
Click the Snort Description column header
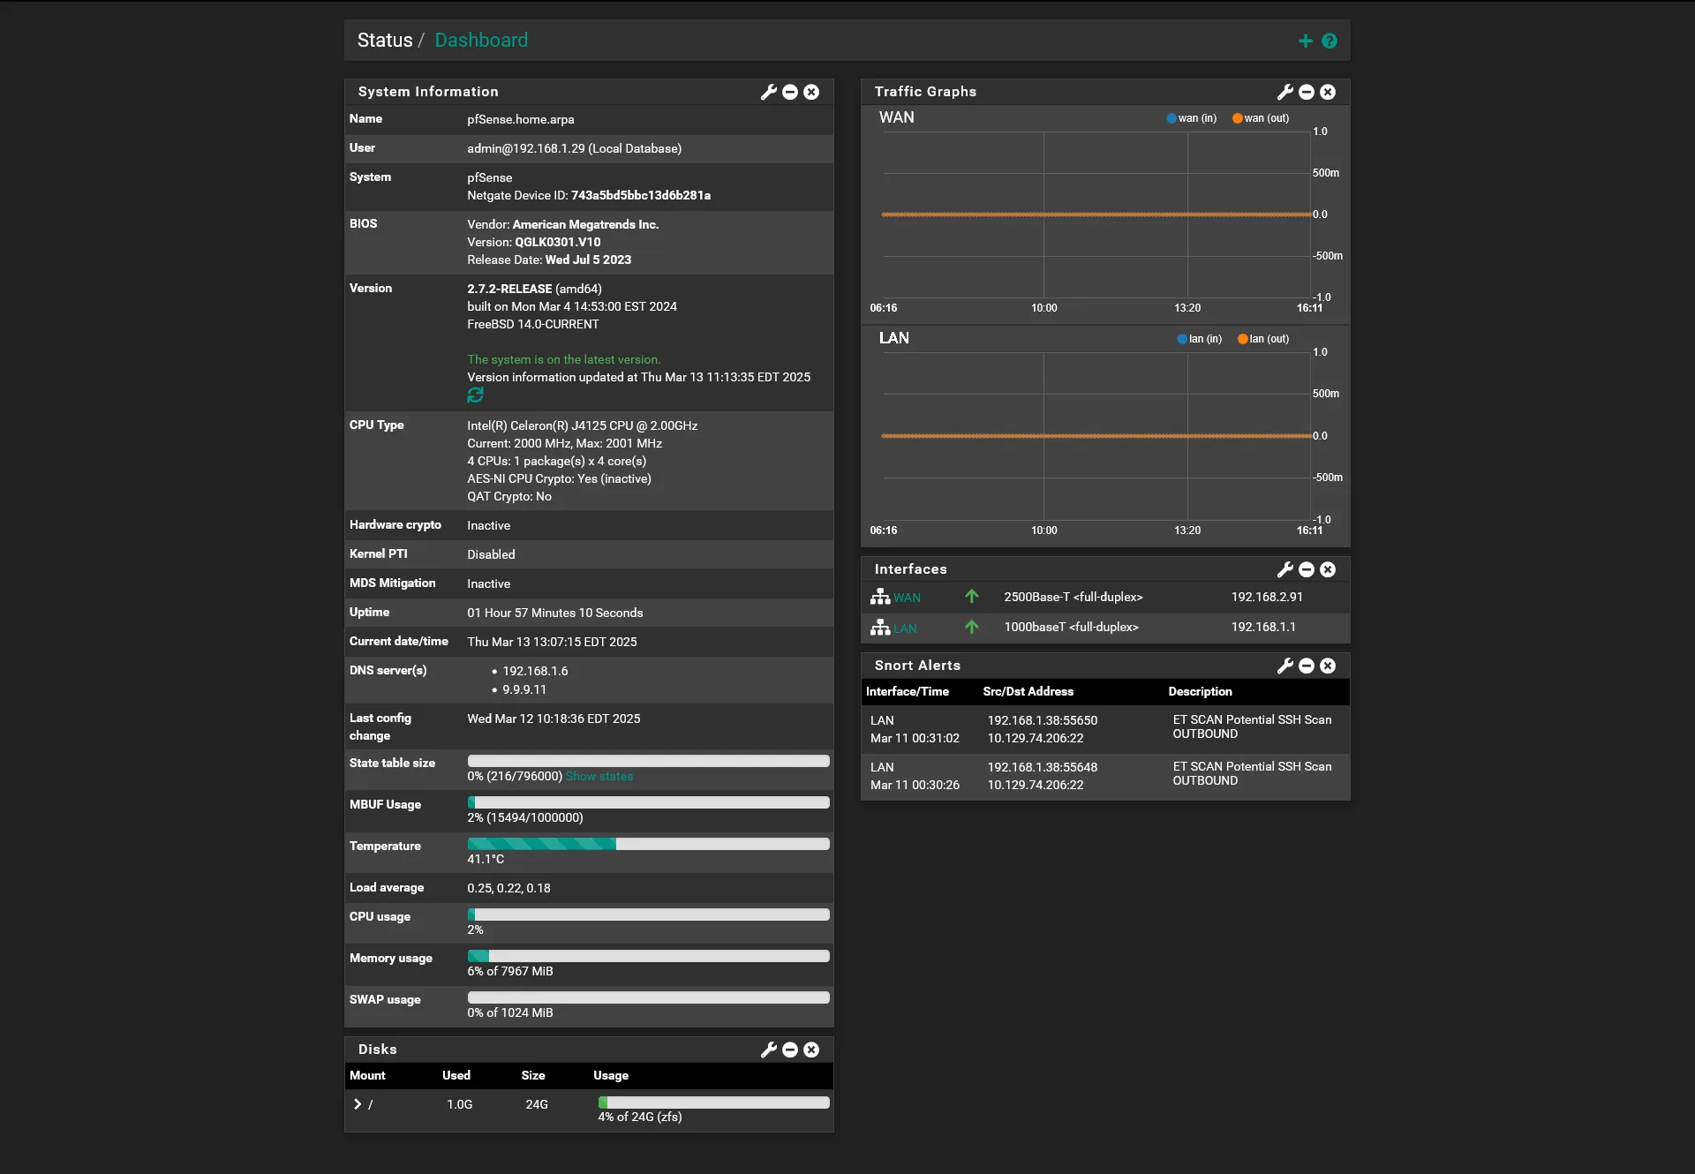pos(1200,692)
